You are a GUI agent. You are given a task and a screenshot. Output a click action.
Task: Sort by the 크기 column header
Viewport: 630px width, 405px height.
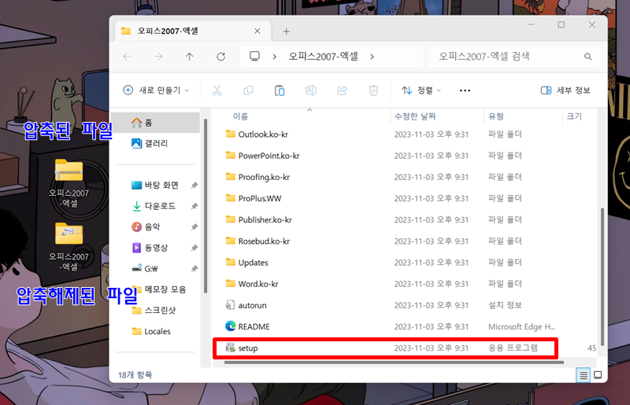(x=574, y=116)
